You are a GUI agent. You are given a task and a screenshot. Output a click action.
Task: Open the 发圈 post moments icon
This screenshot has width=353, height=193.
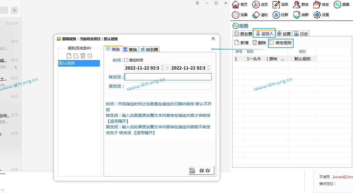pyautogui.click(x=236, y=15)
